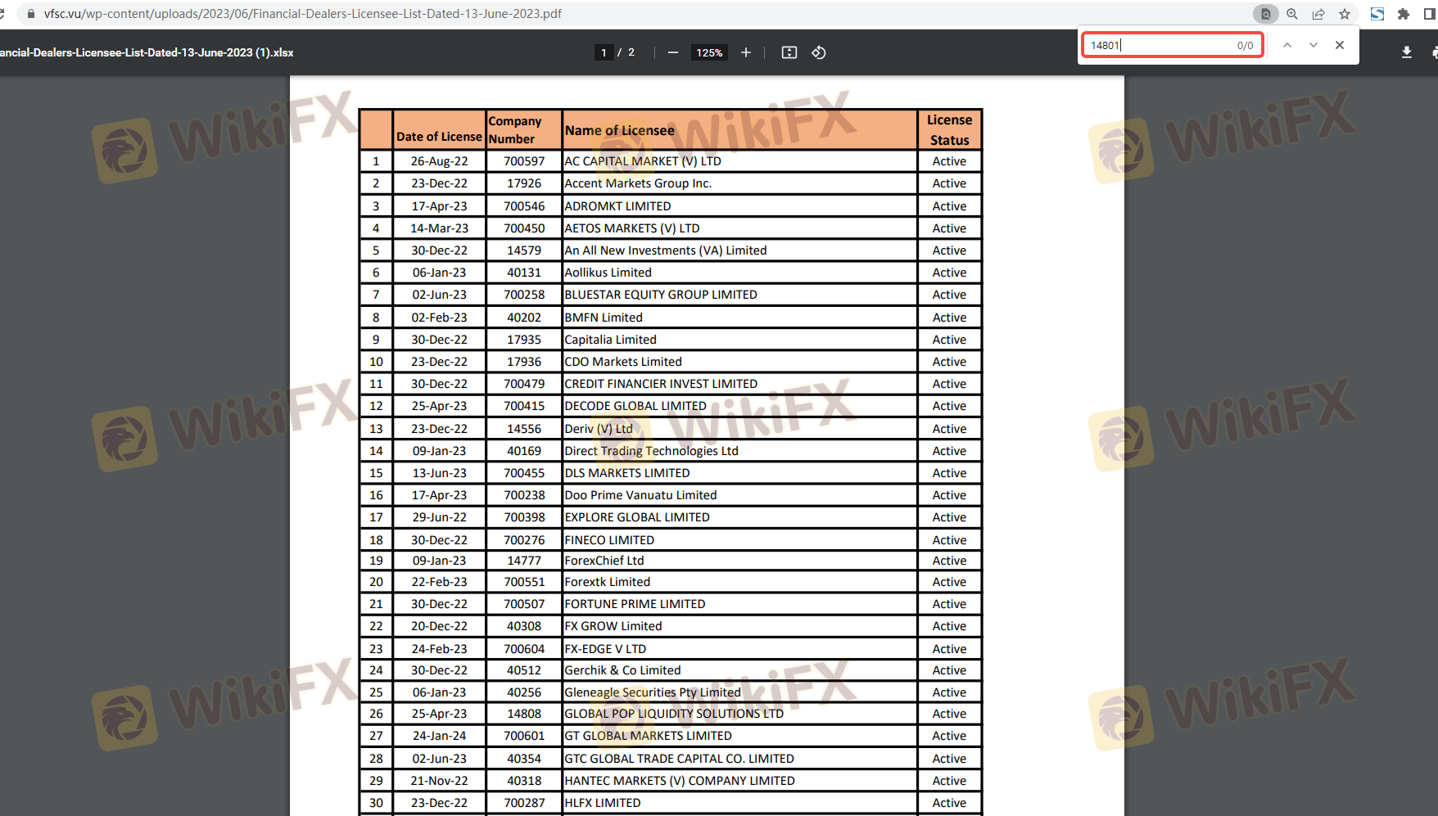Select 'GT GLOBAL MARKETS LIMITED' cell
Image resolution: width=1438 pixels, height=816 pixels.
click(x=649, y=736)
